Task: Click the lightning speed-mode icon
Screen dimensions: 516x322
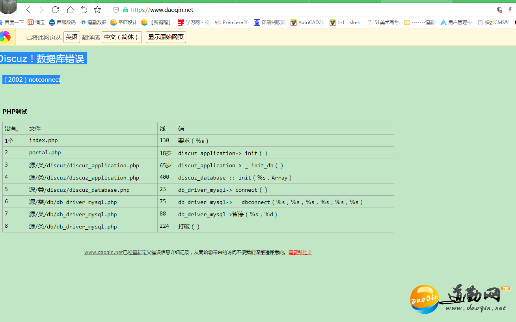Action: pos(510,10)
